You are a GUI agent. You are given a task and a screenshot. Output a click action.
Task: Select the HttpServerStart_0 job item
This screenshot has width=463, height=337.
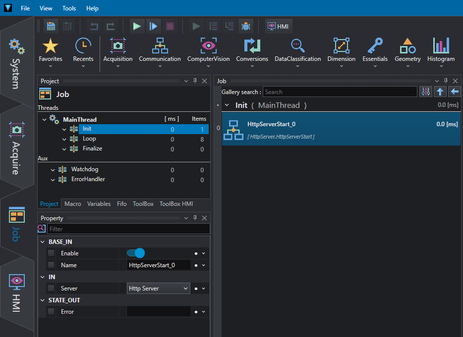(341, 130)
